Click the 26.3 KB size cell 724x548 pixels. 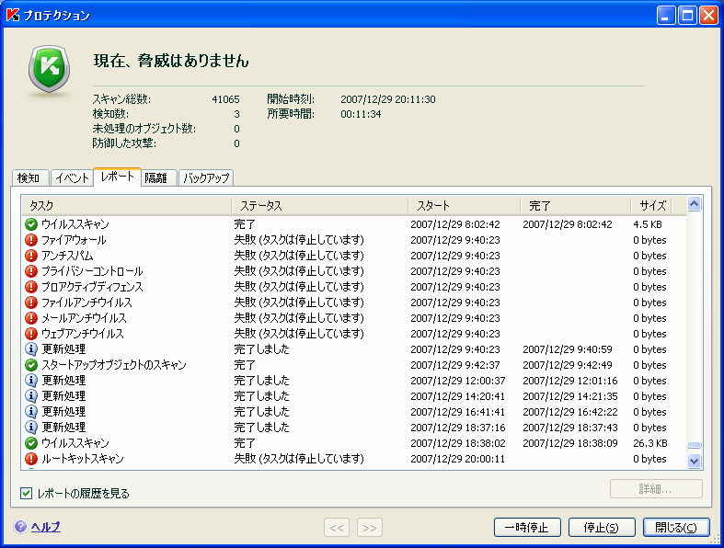650,443
